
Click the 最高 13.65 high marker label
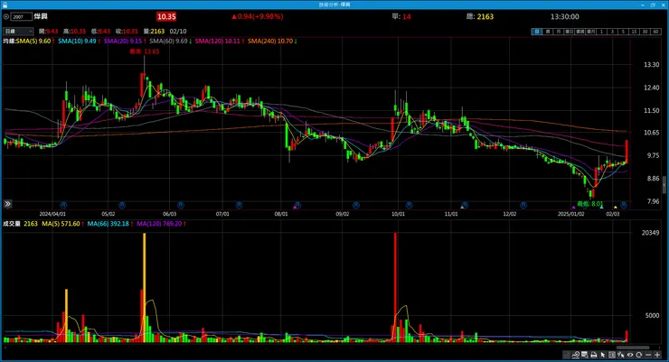click(145, 51)
